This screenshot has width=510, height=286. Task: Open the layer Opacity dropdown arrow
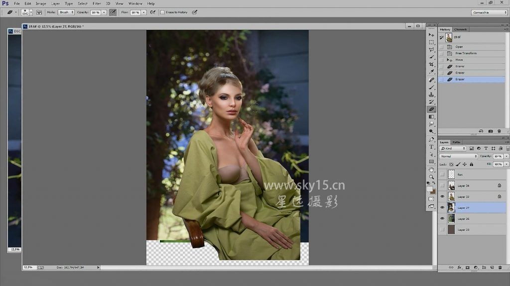click(x=507, y=156)
